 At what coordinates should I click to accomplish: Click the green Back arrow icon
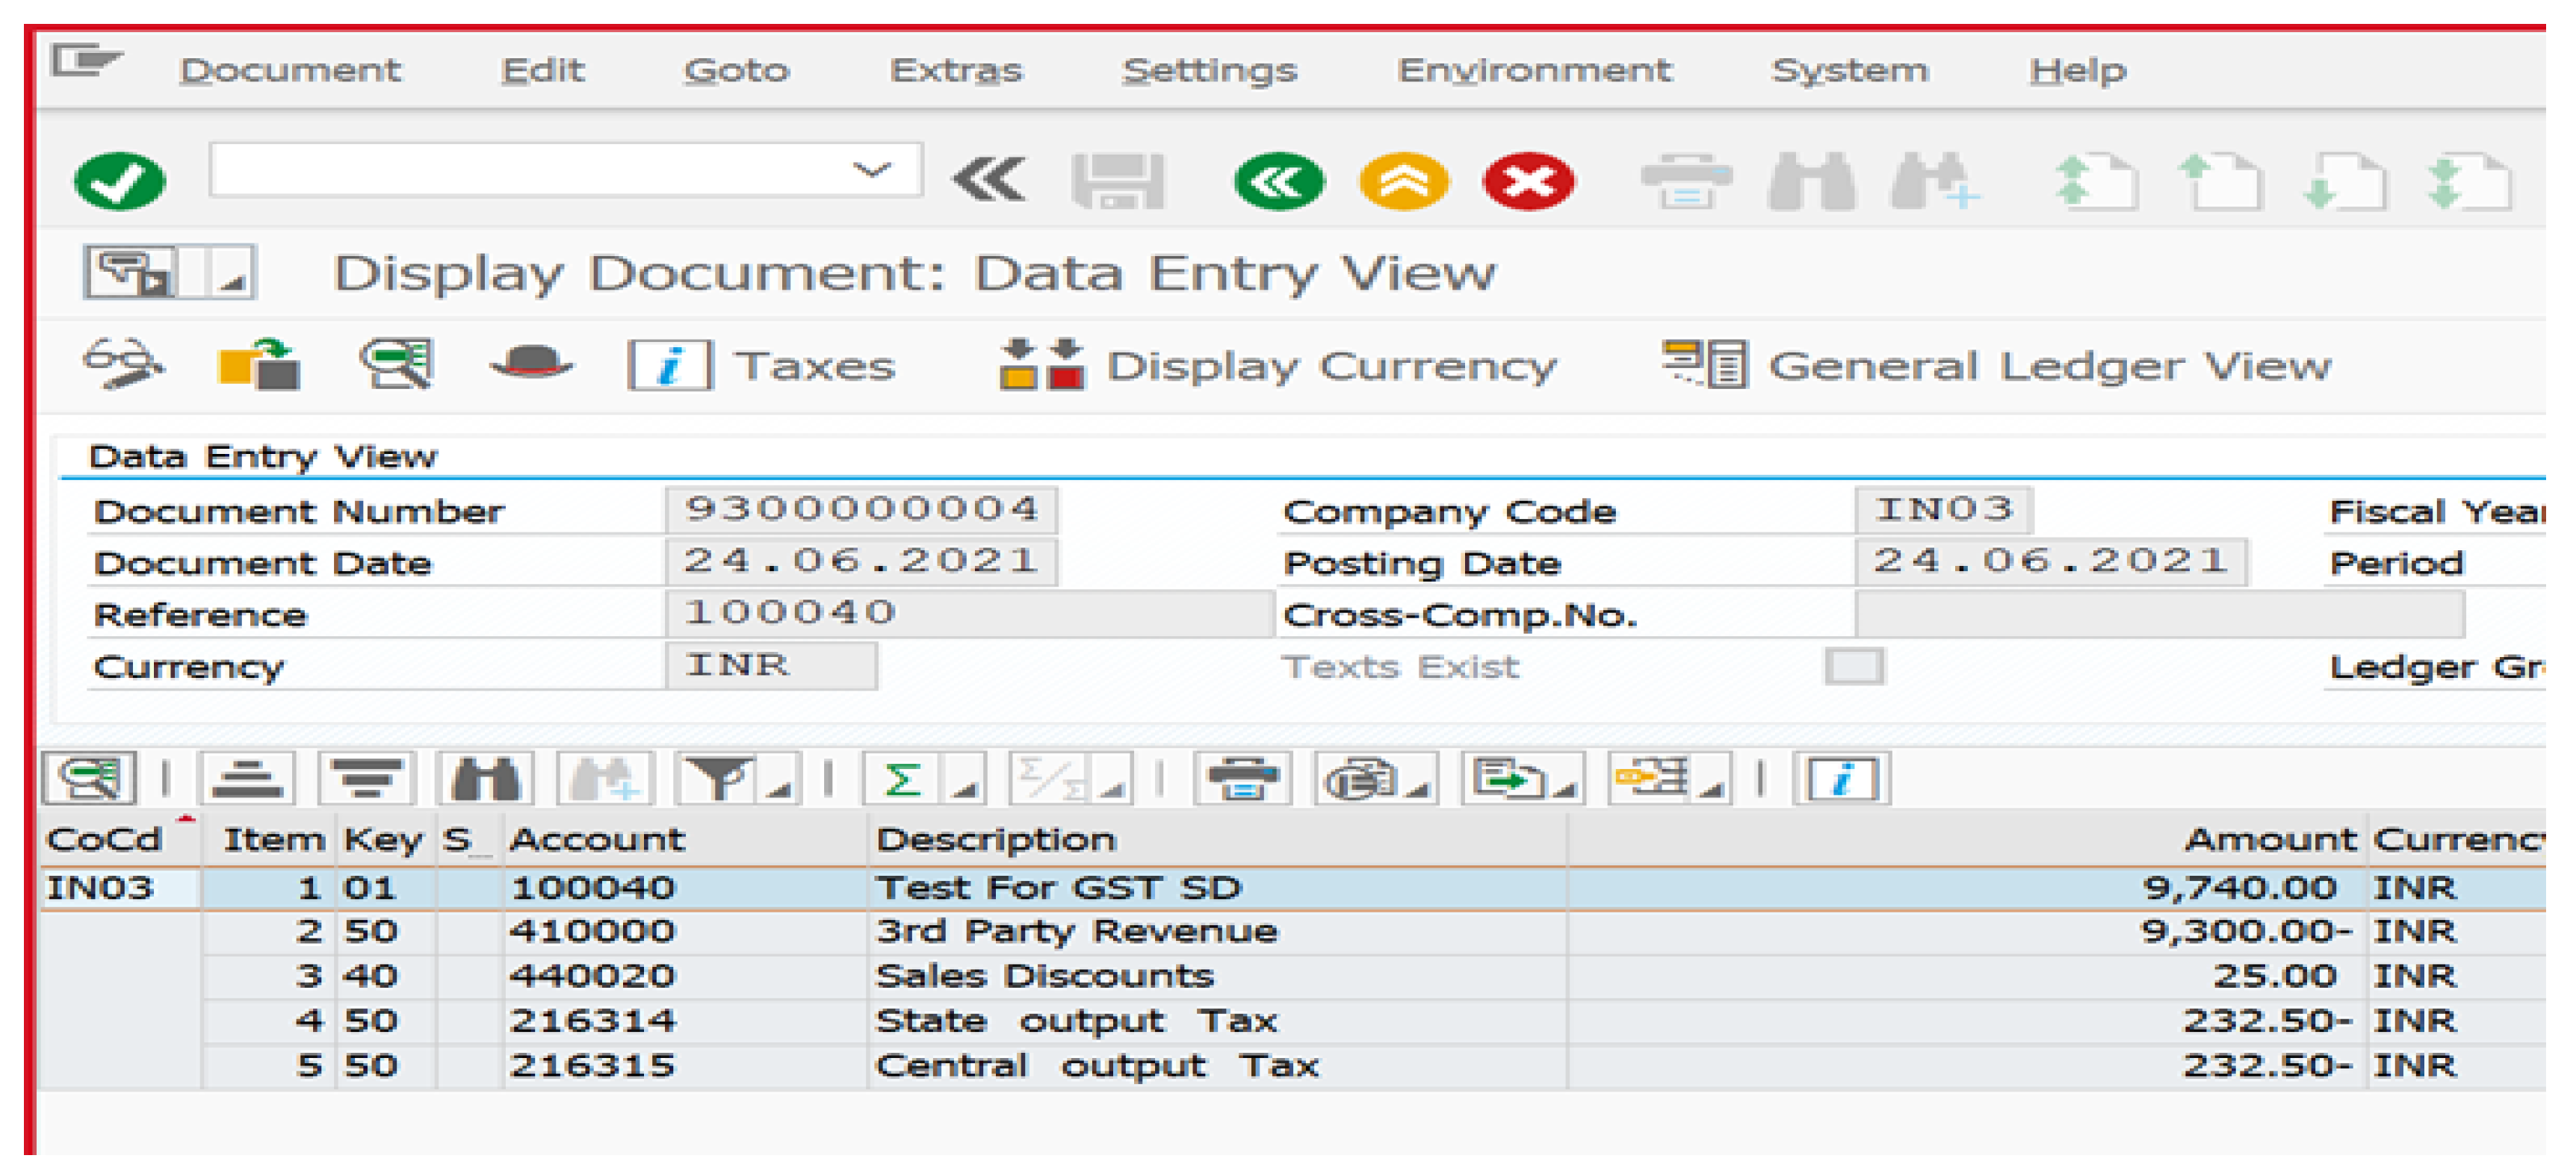pos(1278,182)
